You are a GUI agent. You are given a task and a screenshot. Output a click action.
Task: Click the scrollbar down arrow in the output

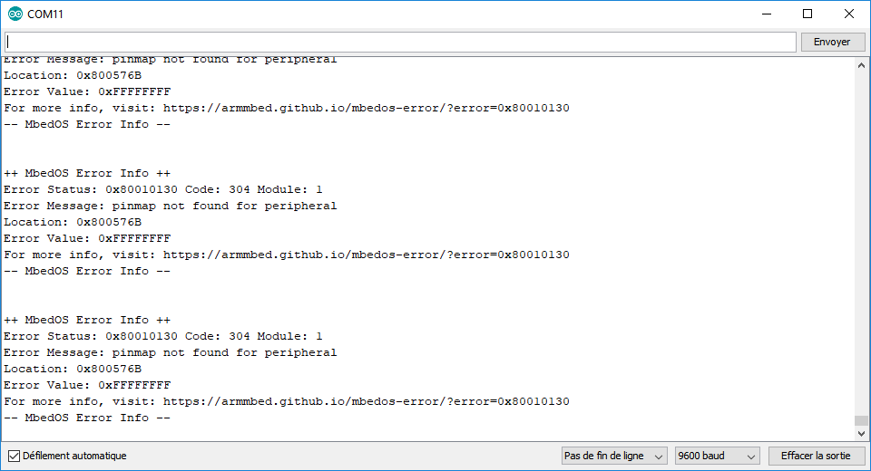[x=861, y=434]
